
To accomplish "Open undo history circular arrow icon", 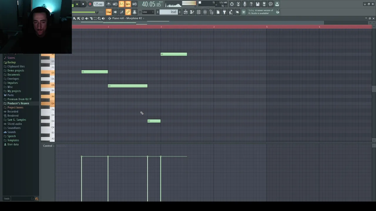I will click(232, 4).
